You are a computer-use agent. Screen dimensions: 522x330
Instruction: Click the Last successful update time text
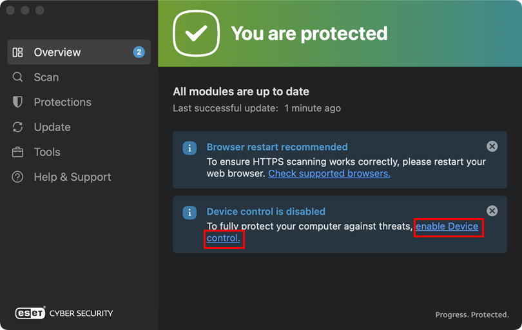(x=313, y=108)
